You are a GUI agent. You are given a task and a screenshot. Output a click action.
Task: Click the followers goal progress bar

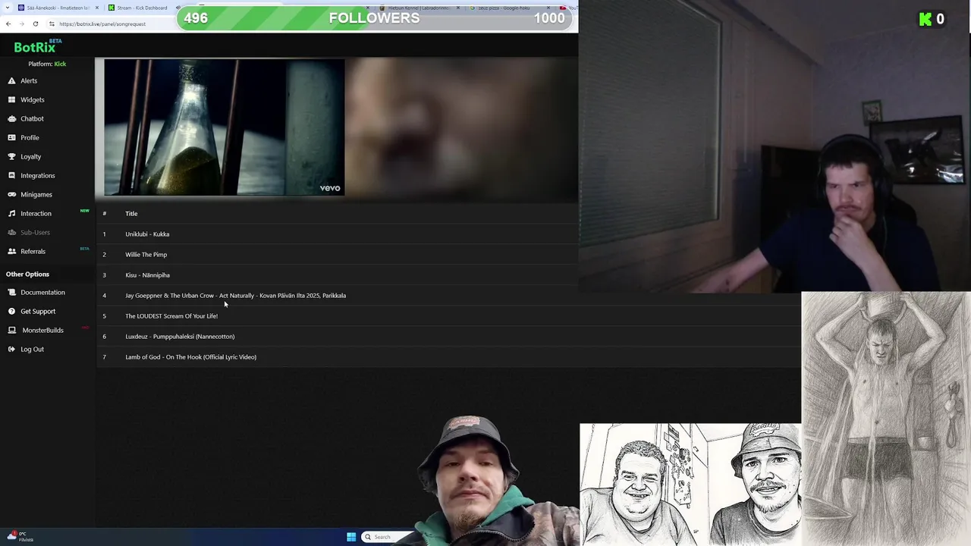click(374, 18)
